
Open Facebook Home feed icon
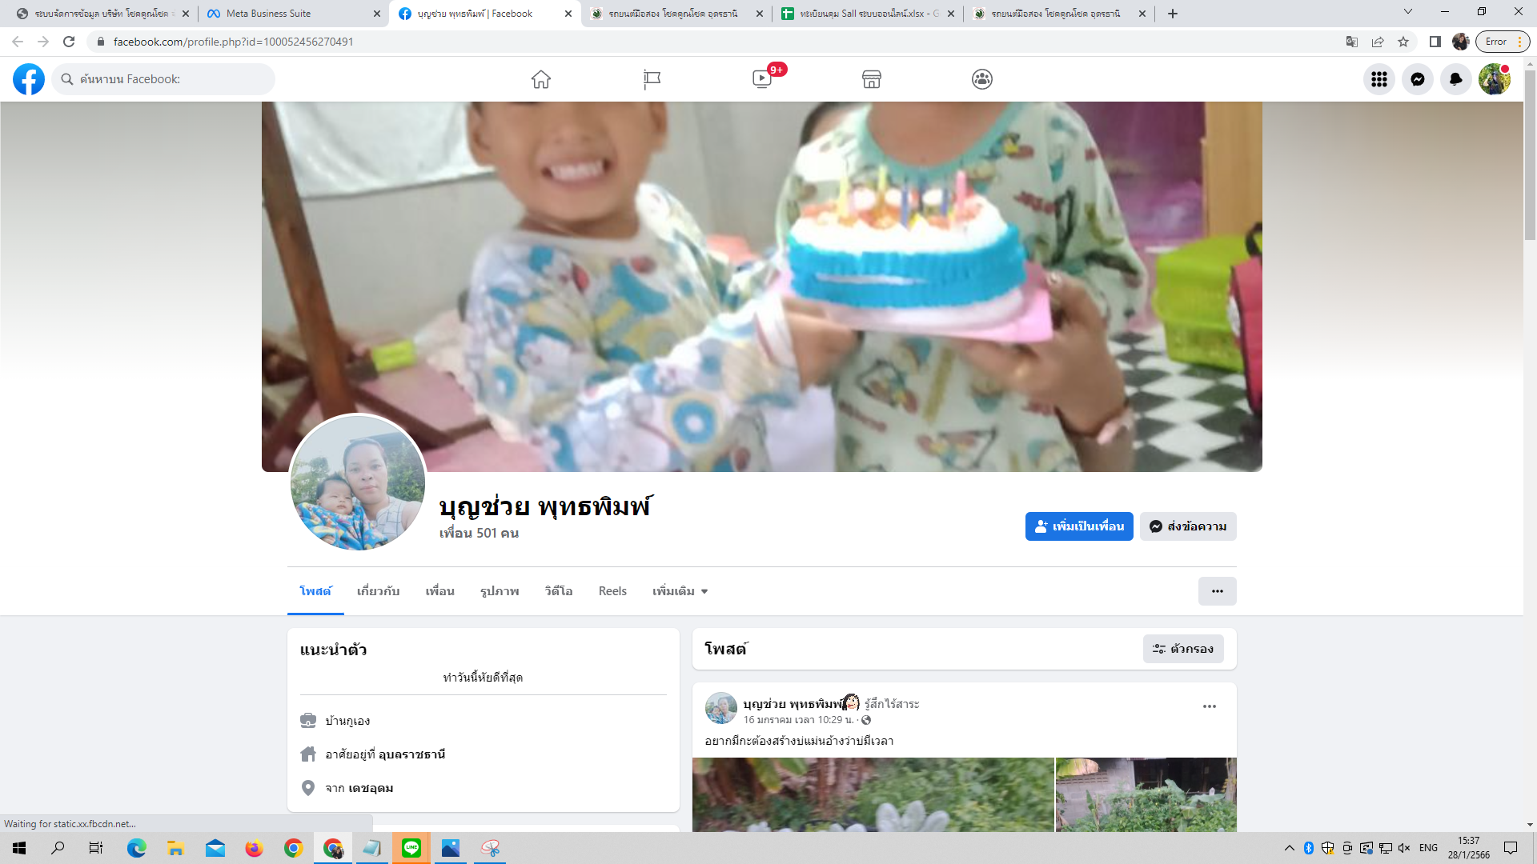pyautogui.click(x=541, y=79)
